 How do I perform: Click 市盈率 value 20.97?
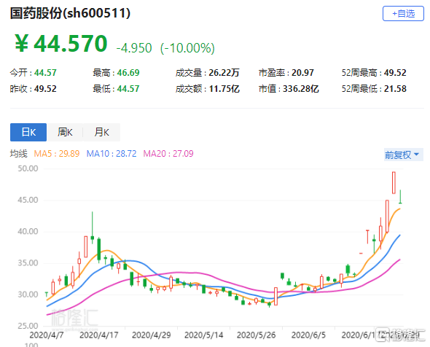point(302,73)
